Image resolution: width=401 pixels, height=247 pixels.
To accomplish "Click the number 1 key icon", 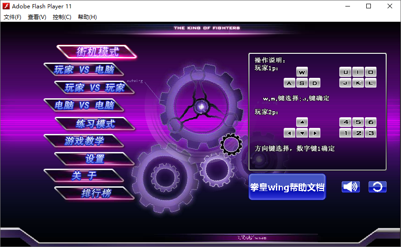I will 345,133.
